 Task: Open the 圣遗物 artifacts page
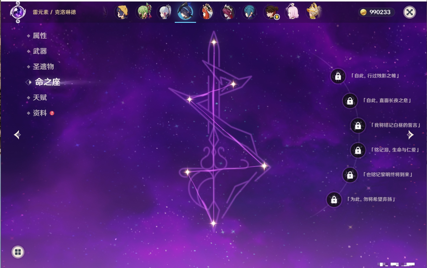coord(43,67)
